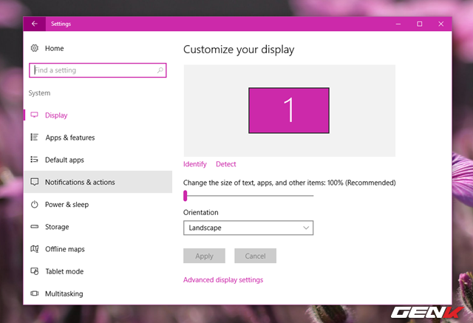Click the Detect link
473x323 pixels.
(x=226, y=164)
